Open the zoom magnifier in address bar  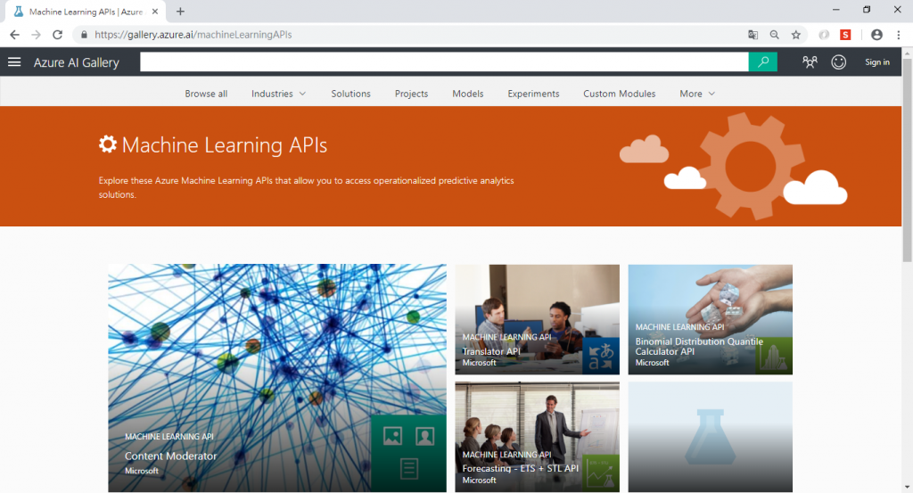point(775,35)
